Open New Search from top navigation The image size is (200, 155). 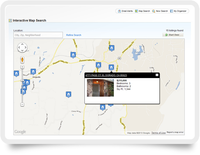pyautogui.click(x=160, y=11)
